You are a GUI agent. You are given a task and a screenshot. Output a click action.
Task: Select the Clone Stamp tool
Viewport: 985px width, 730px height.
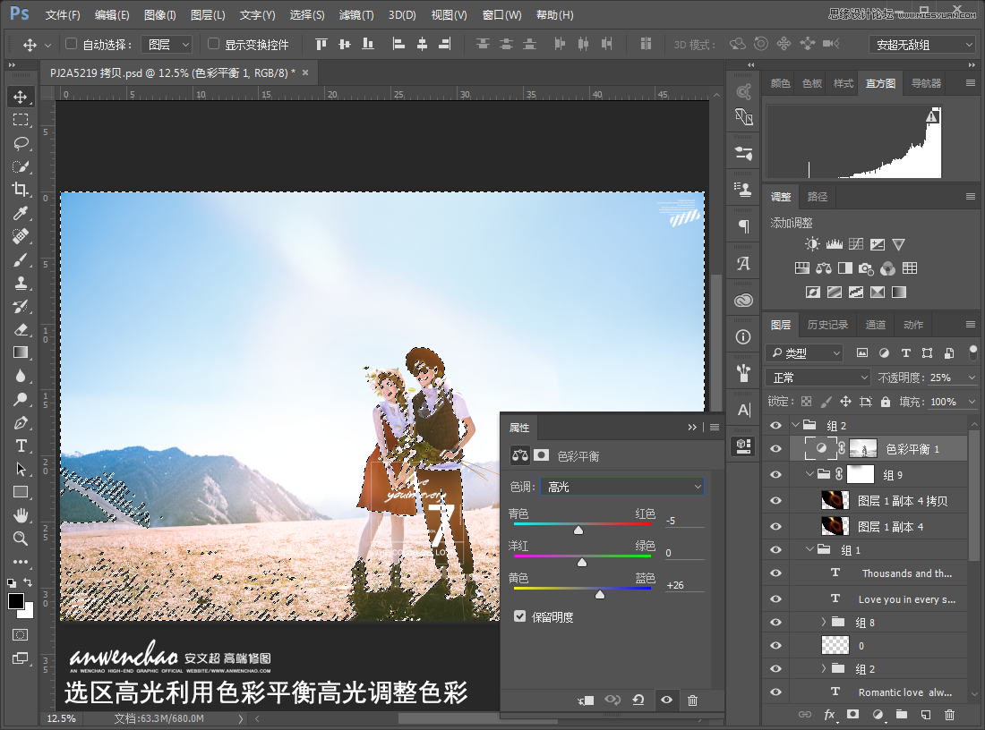tap(20, 283)
